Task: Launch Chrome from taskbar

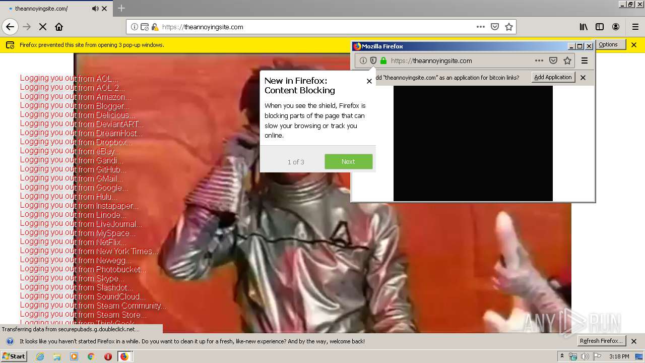Action: 91,356
